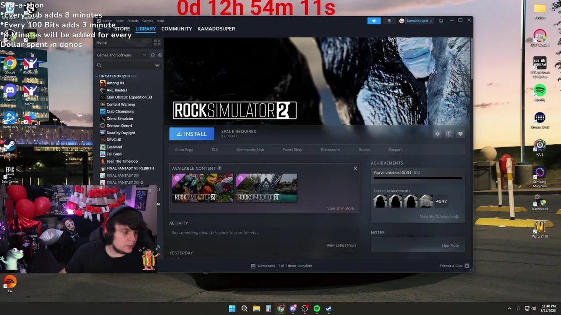Click the library search magnifier icon
Screen dimensions: 561x315
pos(99,65)
